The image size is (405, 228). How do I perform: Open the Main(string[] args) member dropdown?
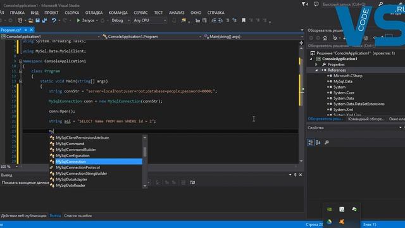(x=253, y=37)
